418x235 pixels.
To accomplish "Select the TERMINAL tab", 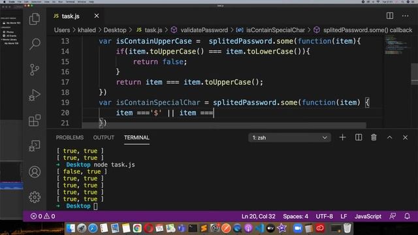I will (137, 138).
